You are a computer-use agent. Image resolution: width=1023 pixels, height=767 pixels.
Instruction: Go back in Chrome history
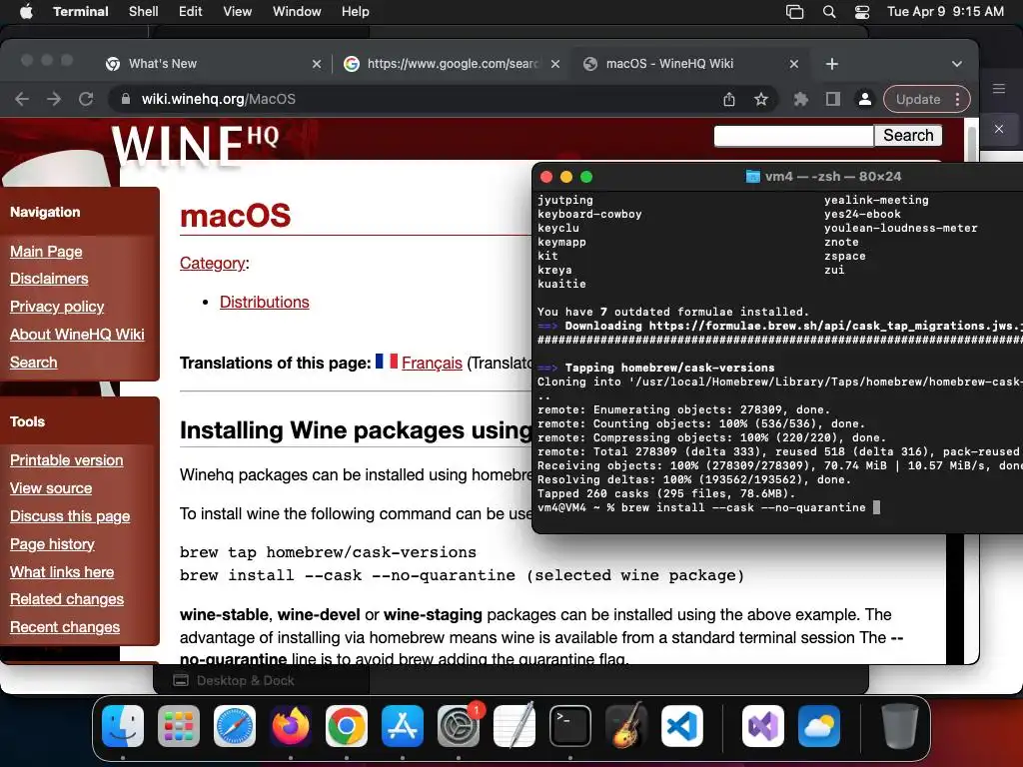(22, 99)
